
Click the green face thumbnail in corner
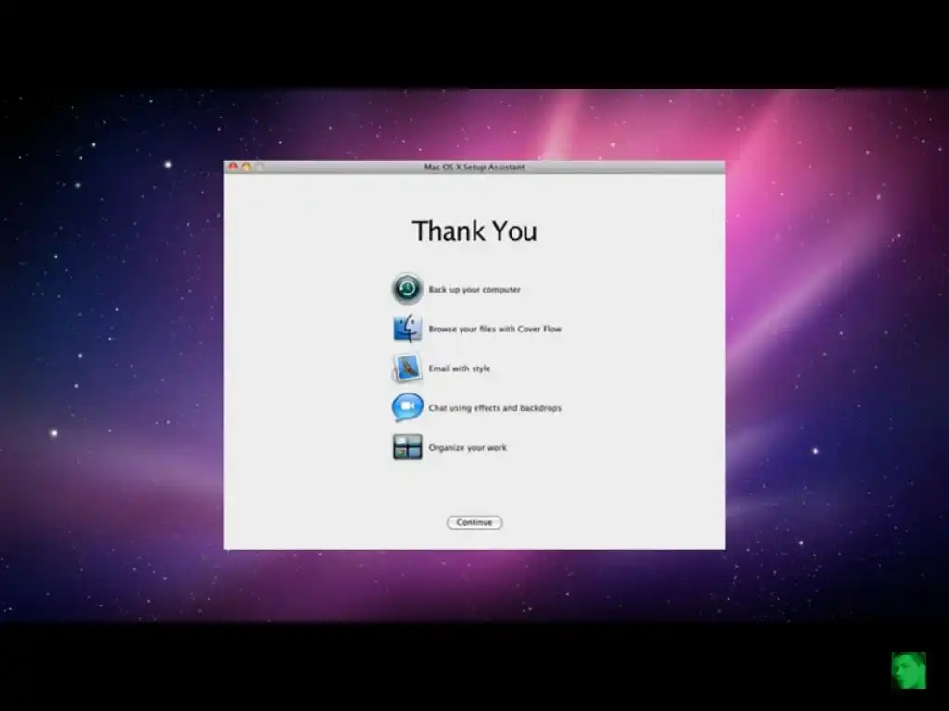coord(908,670)
